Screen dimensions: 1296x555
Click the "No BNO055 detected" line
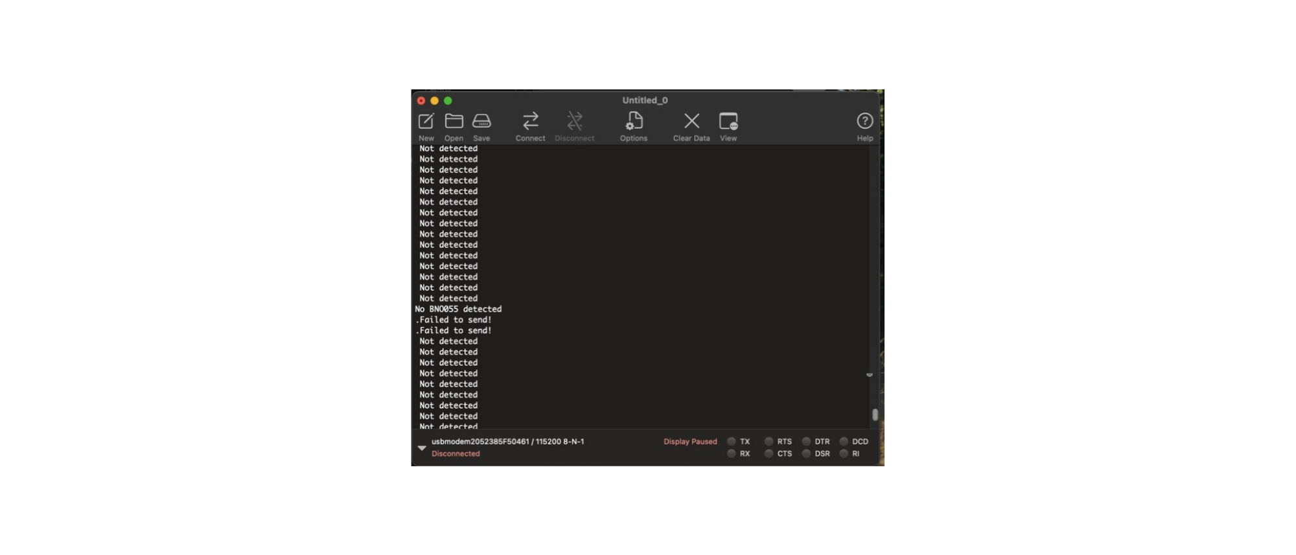click(x=458, y=309)
